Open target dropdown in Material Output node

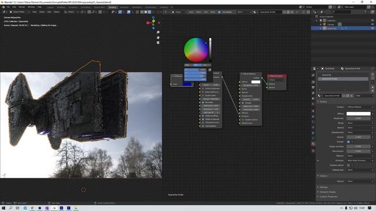277,80
